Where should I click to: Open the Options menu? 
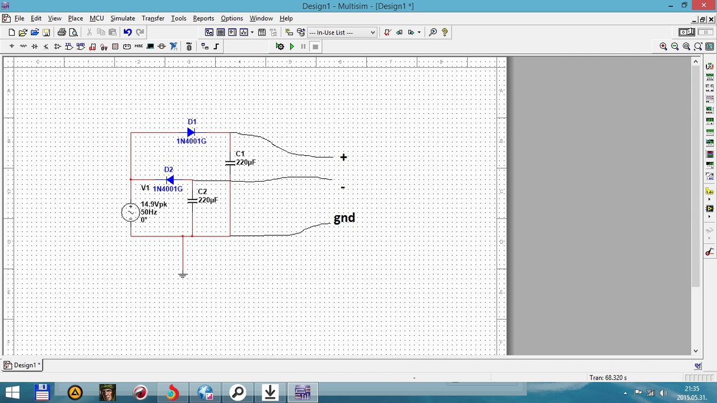pyautogui.click(x=232, y=18)
